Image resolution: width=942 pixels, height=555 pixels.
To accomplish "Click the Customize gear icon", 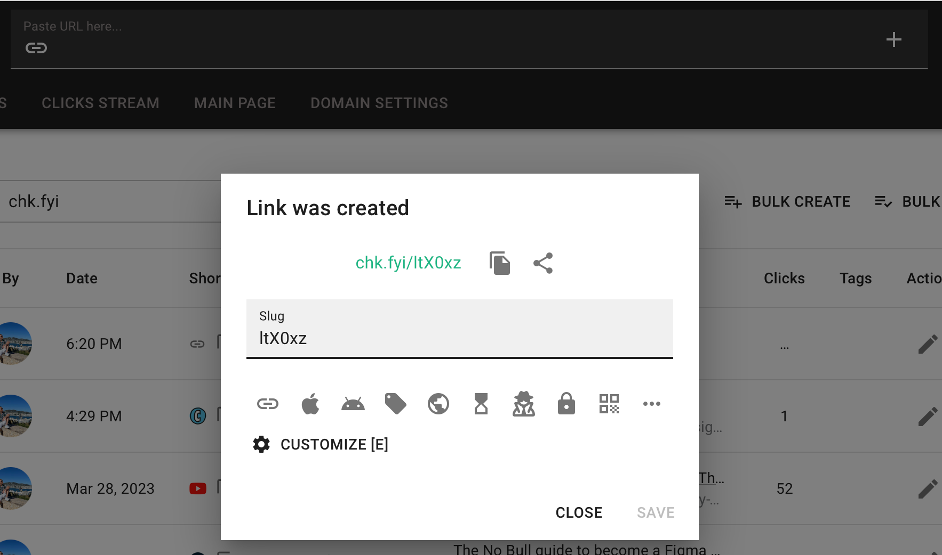I will coord(261,444).
